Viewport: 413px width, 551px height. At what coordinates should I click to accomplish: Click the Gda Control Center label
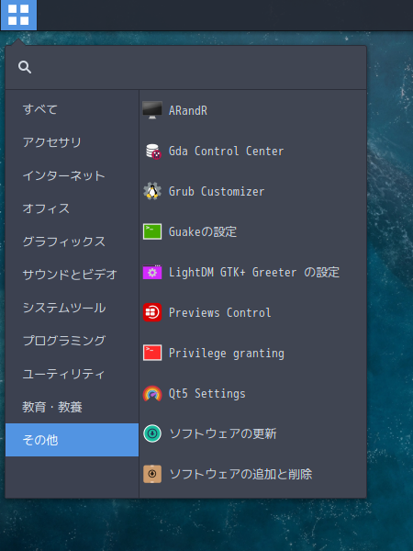(x=226, y=152)
